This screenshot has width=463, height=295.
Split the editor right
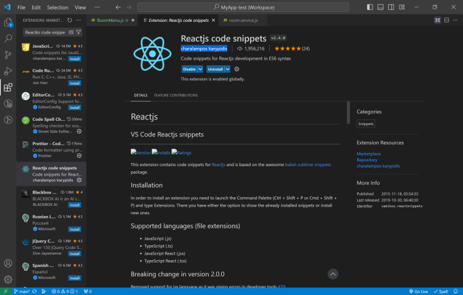click(446, 20)
